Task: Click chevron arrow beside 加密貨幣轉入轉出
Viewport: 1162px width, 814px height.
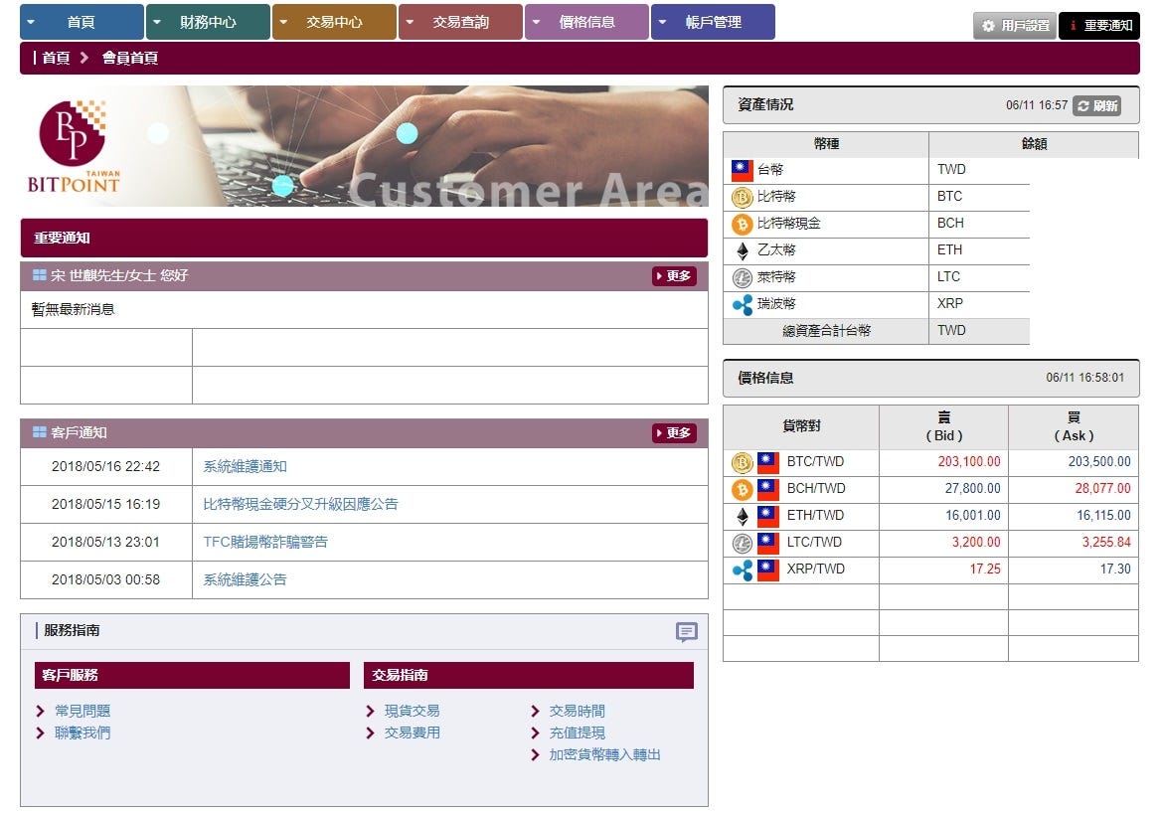Action: pos(535,754)
